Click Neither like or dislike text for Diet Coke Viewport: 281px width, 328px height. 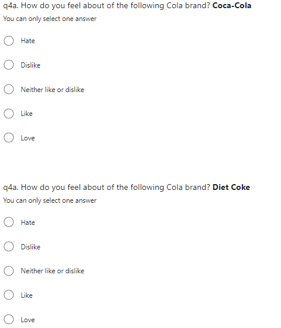[x=53, y=271]
